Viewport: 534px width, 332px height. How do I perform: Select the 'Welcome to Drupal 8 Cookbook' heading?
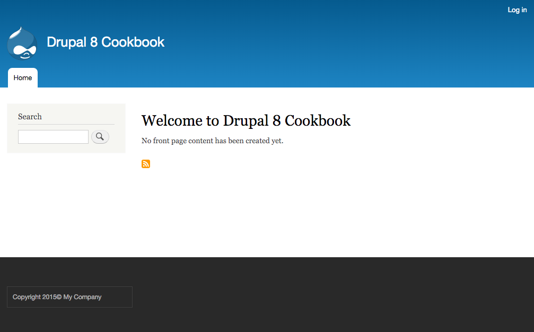click(x=246, y=120)
